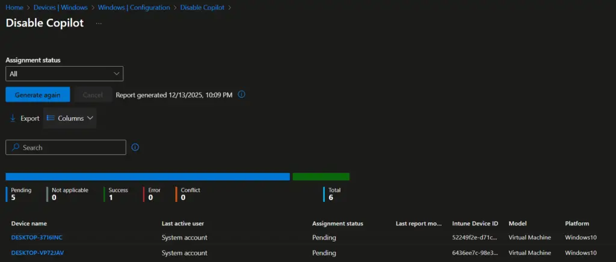Image resolution: width=616 pixels, height=262 pixels.
Task: Click the Last report mo... column header
Action: pos(419,224)
